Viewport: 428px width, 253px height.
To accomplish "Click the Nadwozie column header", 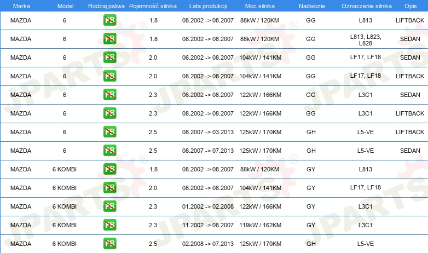I will point(312,6).
